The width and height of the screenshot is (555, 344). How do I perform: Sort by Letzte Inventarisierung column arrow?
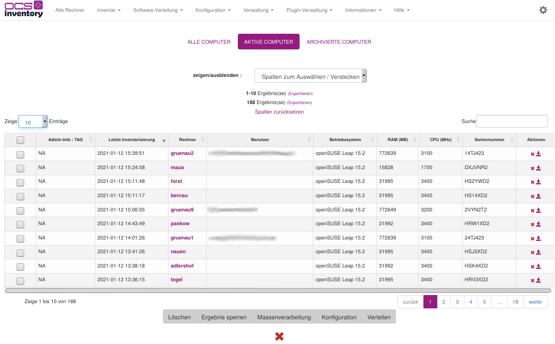(164, 141)
